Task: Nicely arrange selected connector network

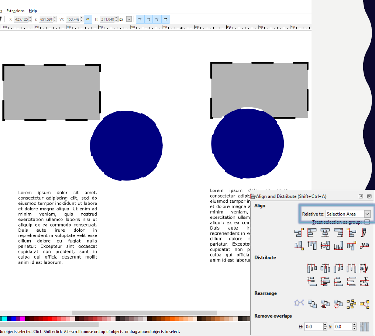Action: click(299, 304)
